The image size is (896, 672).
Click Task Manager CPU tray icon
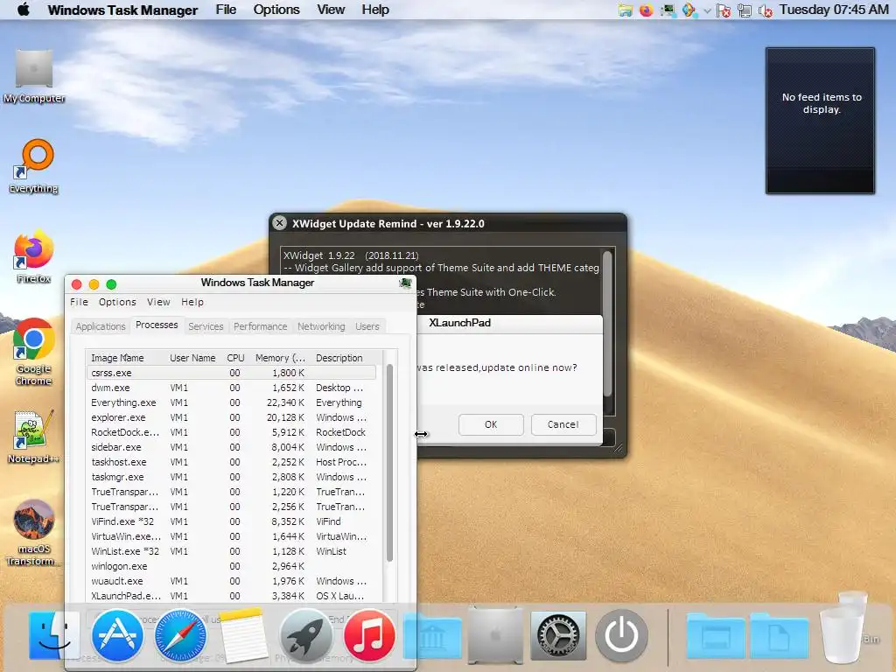668,10
